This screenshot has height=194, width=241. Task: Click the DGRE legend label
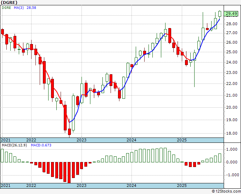(6, 8)
